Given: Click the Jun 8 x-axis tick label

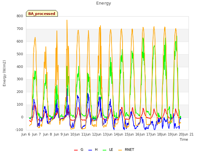Looking at the screenshot, I should 47,134.
